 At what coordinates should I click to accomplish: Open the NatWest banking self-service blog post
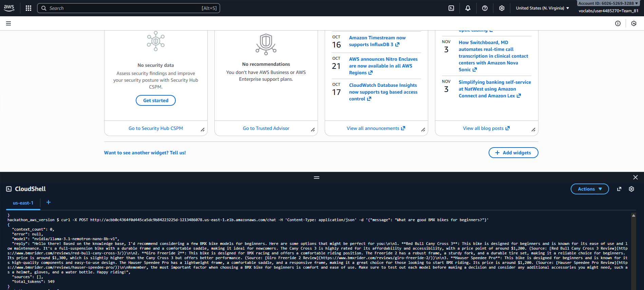pos(495,89)
